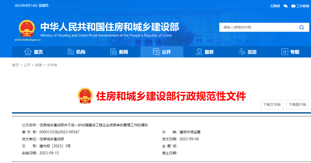Click 政策 in the breadcrumb
This screenshot has height=163, width=311.
(39, 65)
